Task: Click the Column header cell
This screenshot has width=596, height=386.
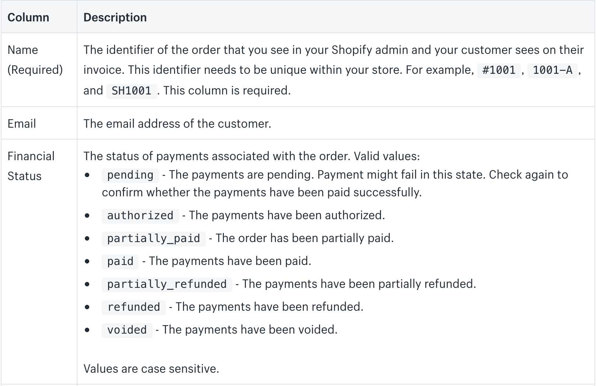Action: click(39, 17)
